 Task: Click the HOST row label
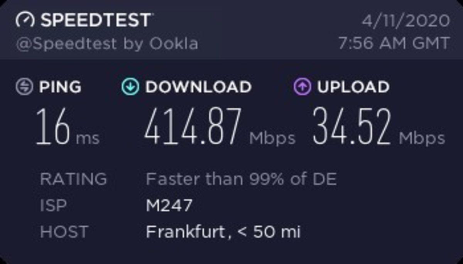pyautogui.click(x=64, y=232)
